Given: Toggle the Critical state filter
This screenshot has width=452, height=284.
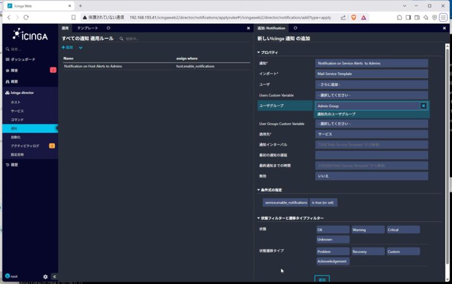Looking at the screenshot, I should tap(403, 230).
